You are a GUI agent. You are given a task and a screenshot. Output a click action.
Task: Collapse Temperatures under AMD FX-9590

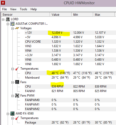coord(12,118)
